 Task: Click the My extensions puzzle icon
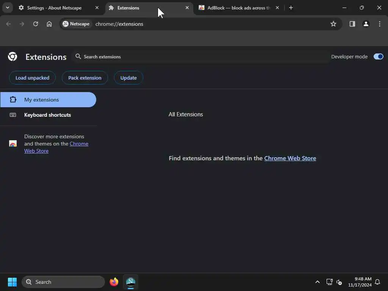point(13,100)
